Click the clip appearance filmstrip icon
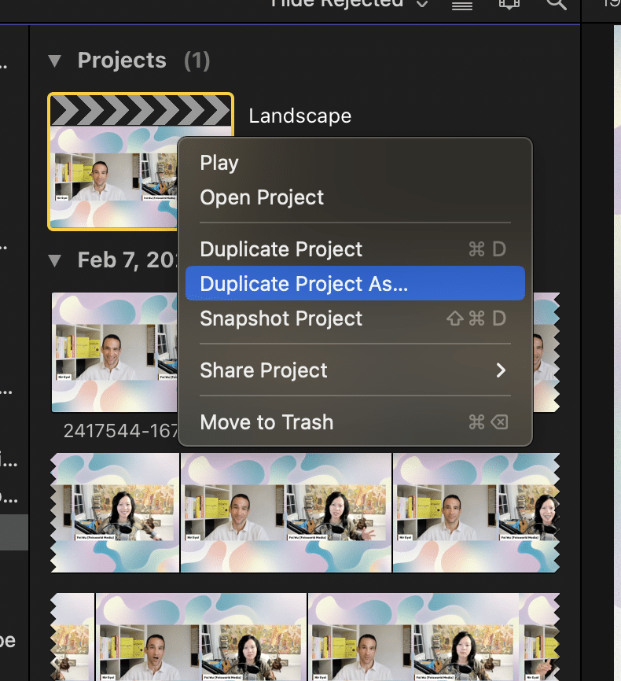Screen dimensions: 621x681 pos(509,4)
